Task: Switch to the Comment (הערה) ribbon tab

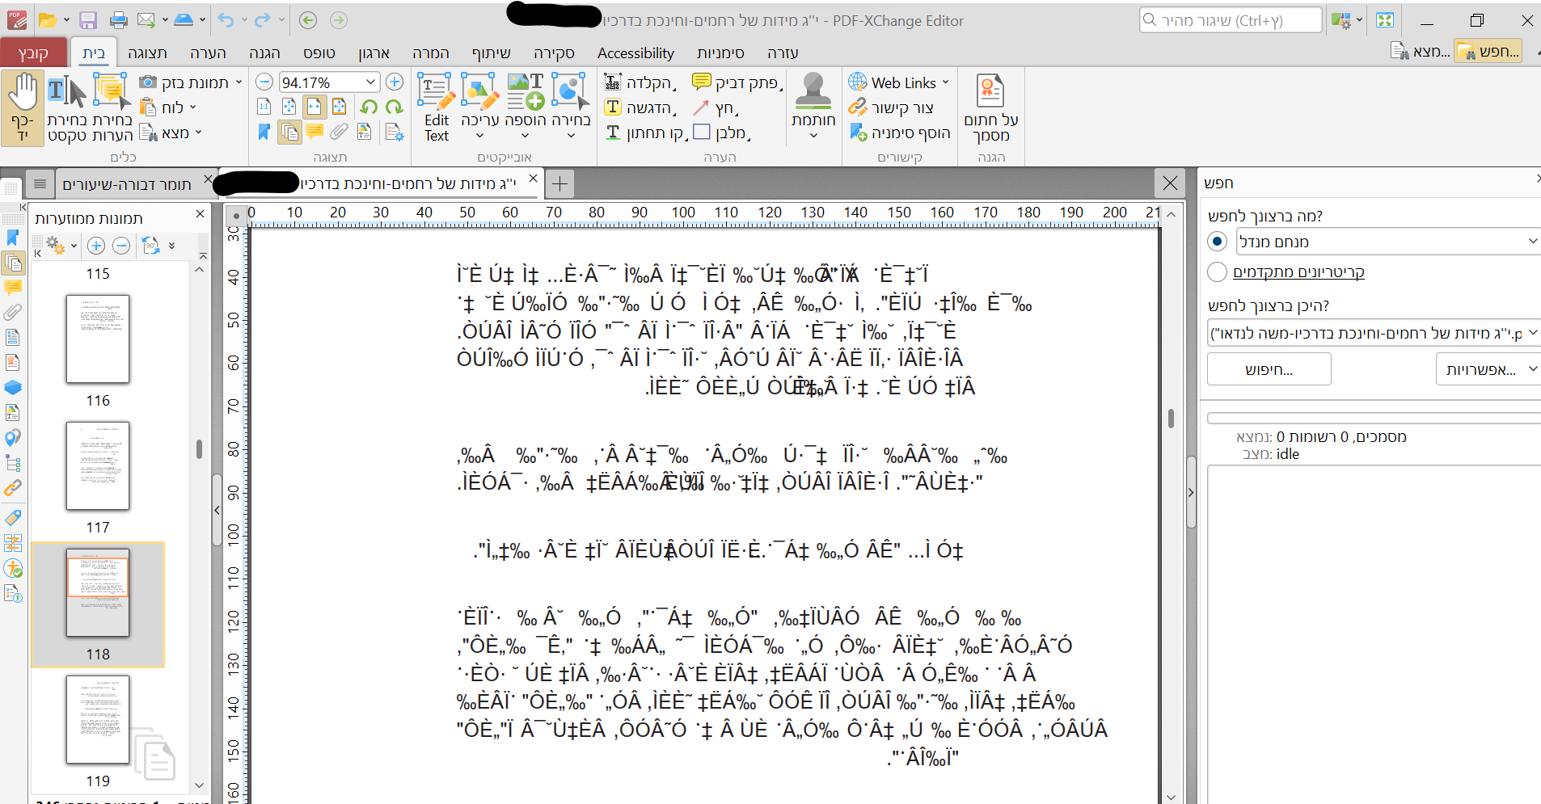Action: [208, 53]
